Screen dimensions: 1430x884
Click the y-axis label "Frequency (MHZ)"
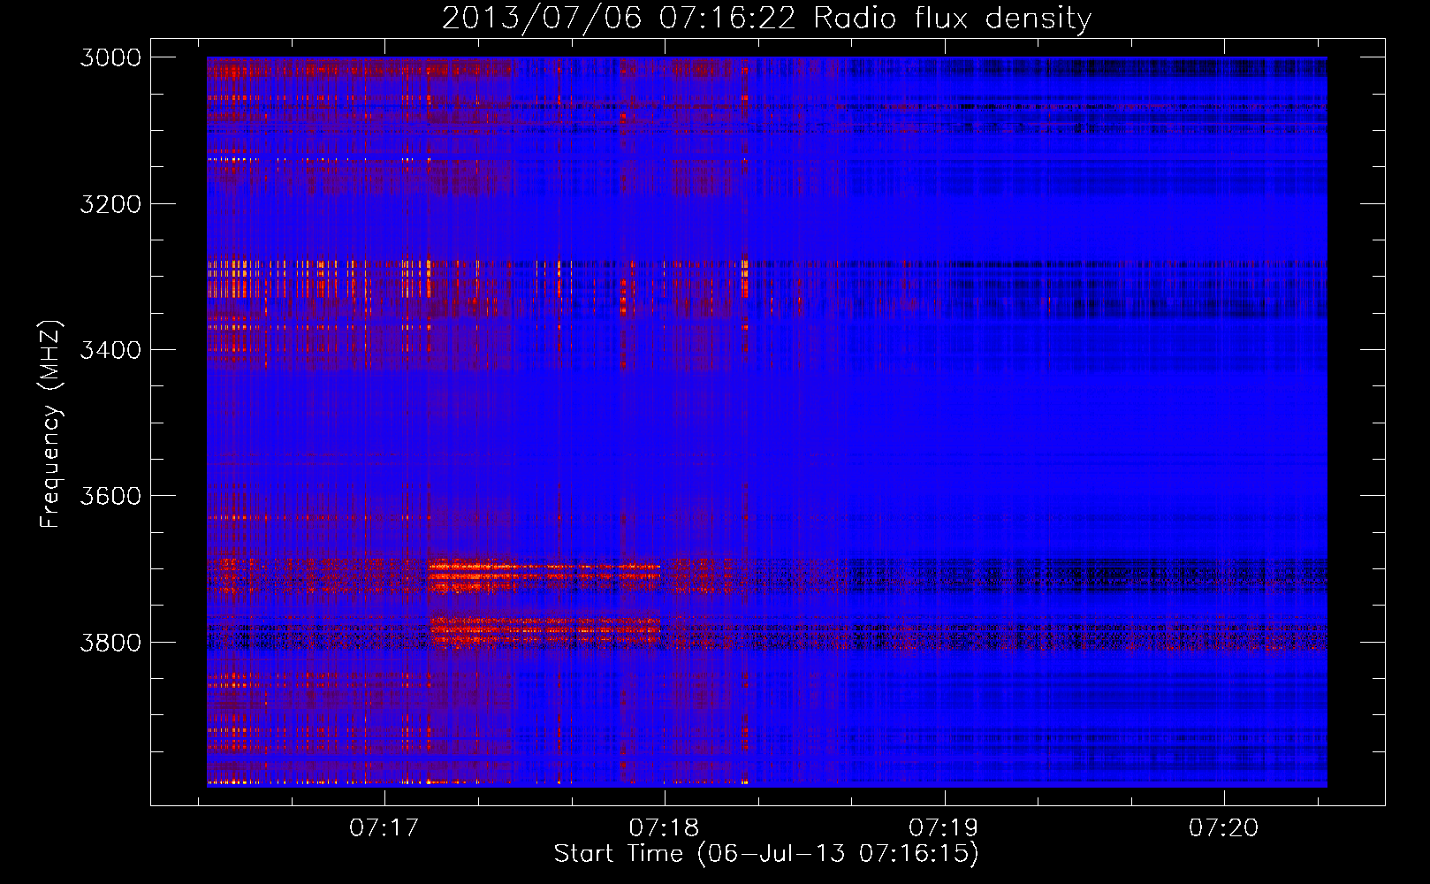click(50, 424)
